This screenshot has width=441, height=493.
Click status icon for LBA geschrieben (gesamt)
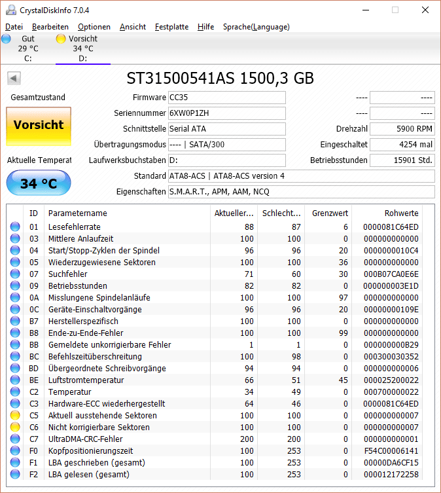point(15,462)
